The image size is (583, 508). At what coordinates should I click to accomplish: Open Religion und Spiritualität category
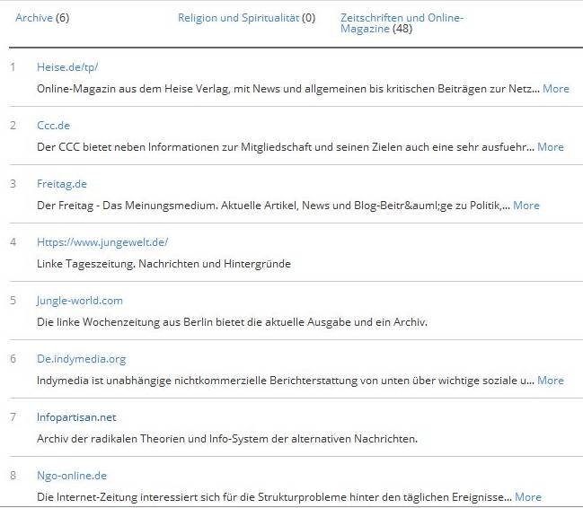(x=238, y=18)
